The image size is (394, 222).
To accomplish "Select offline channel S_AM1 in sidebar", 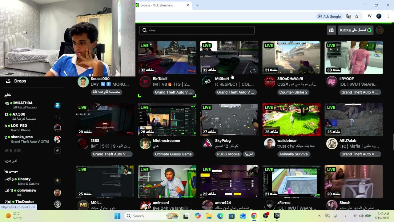I will (x=33, y=150).
